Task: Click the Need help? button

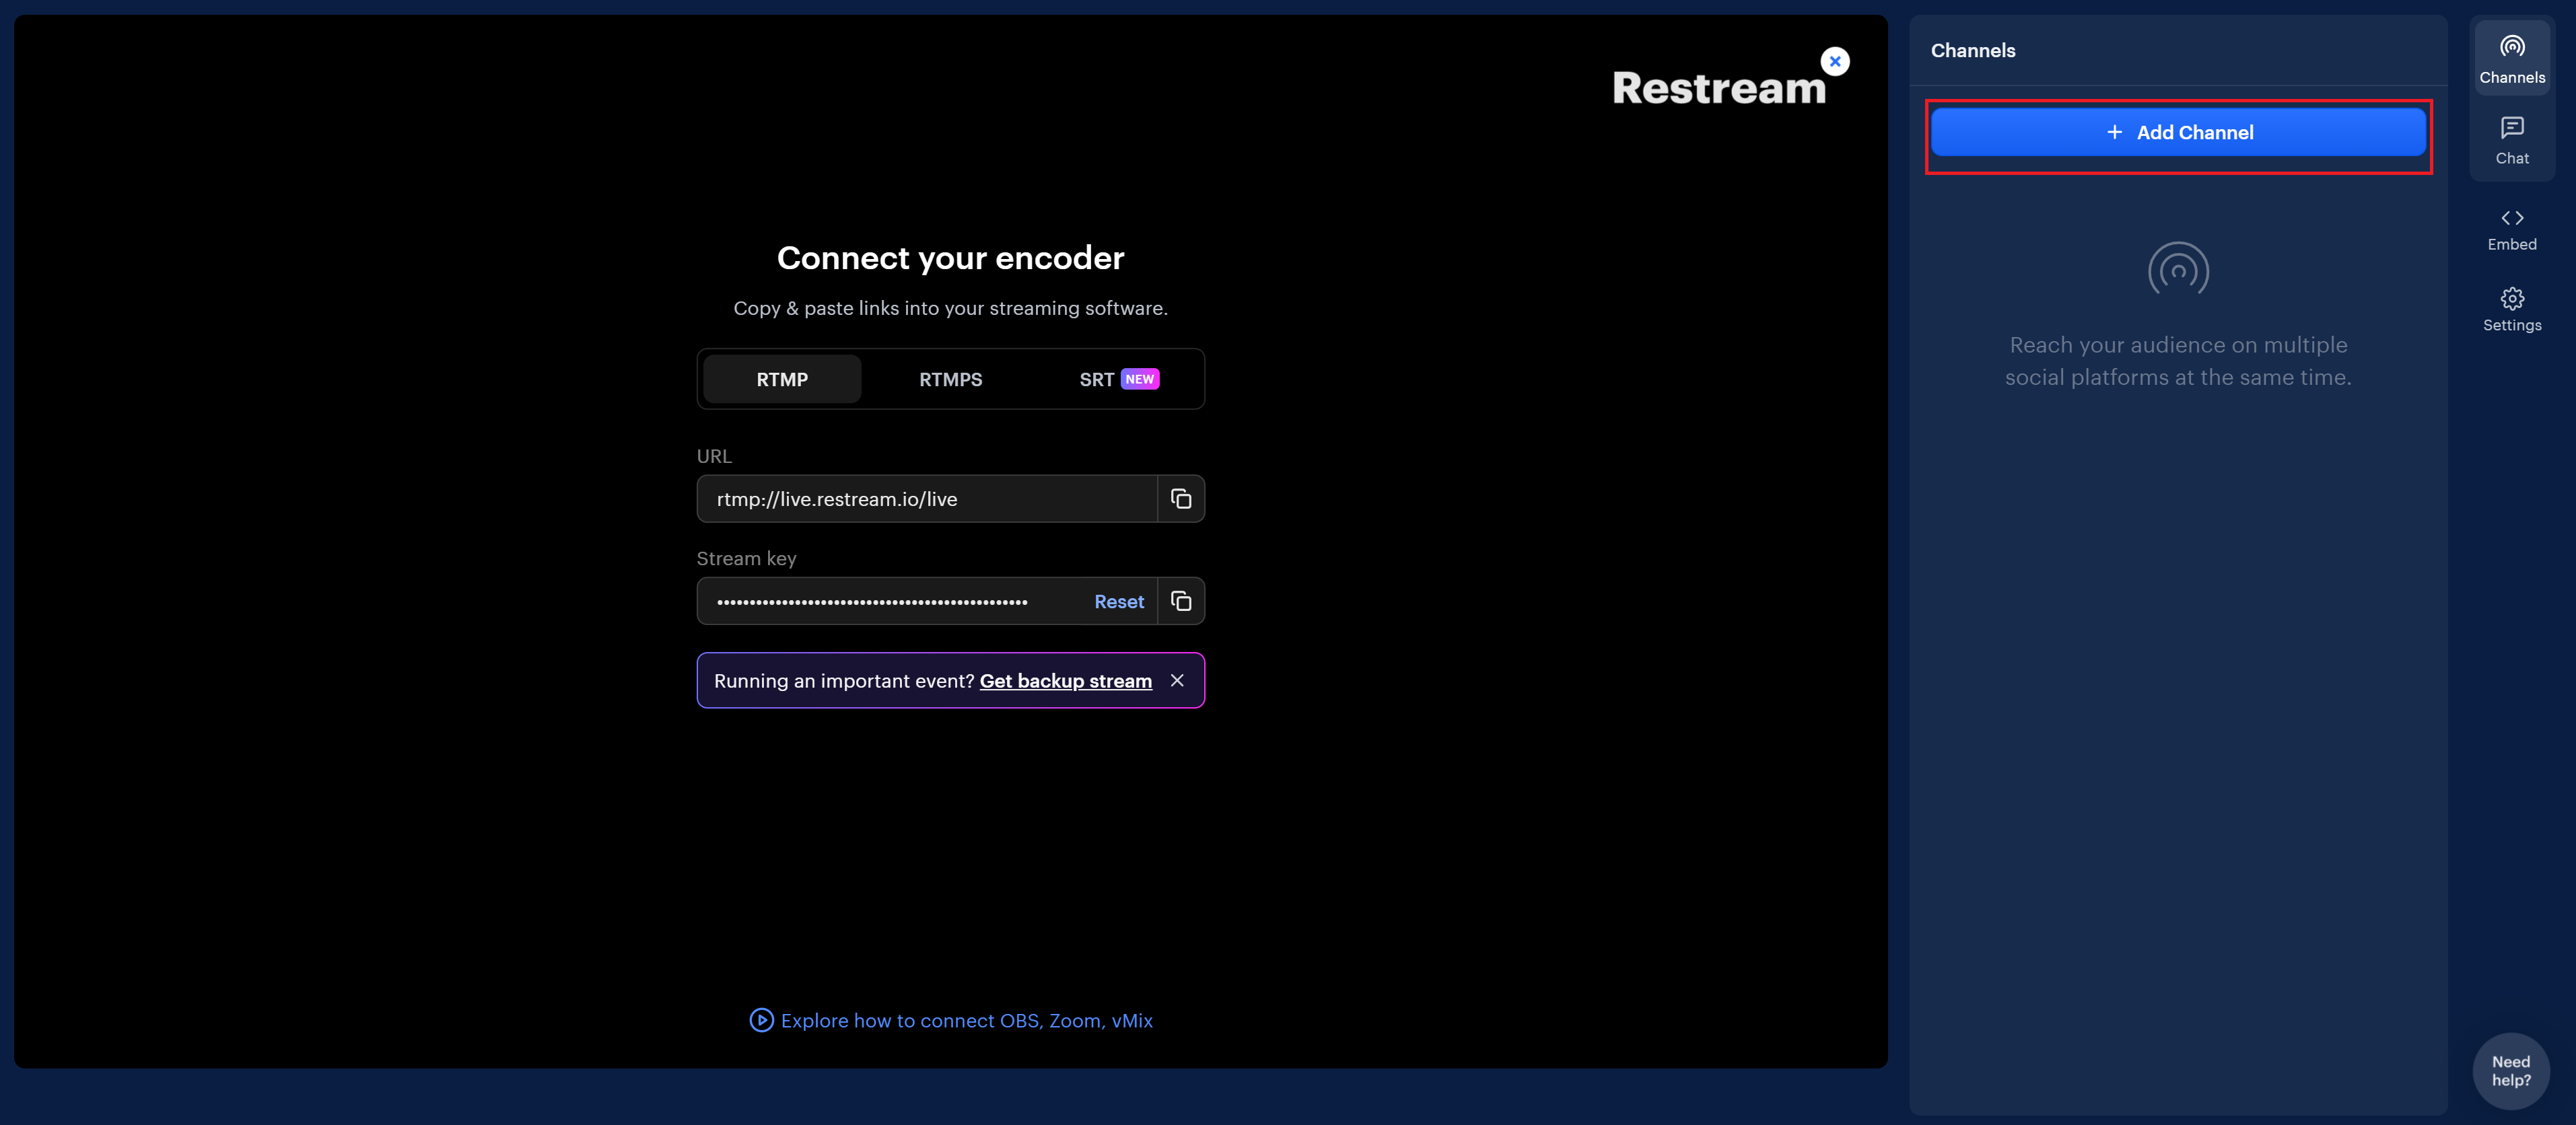Action: click(x=2510, y=1071)
